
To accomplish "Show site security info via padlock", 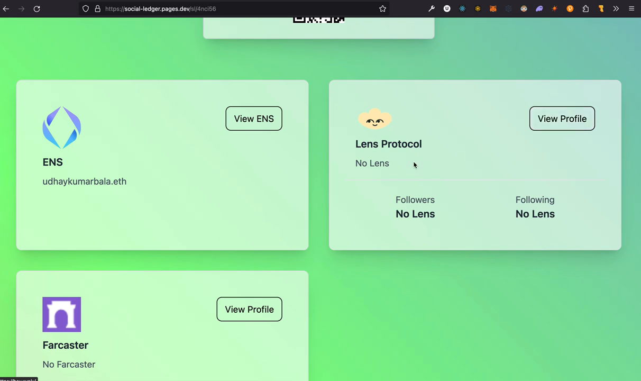I will click(97, 9).
